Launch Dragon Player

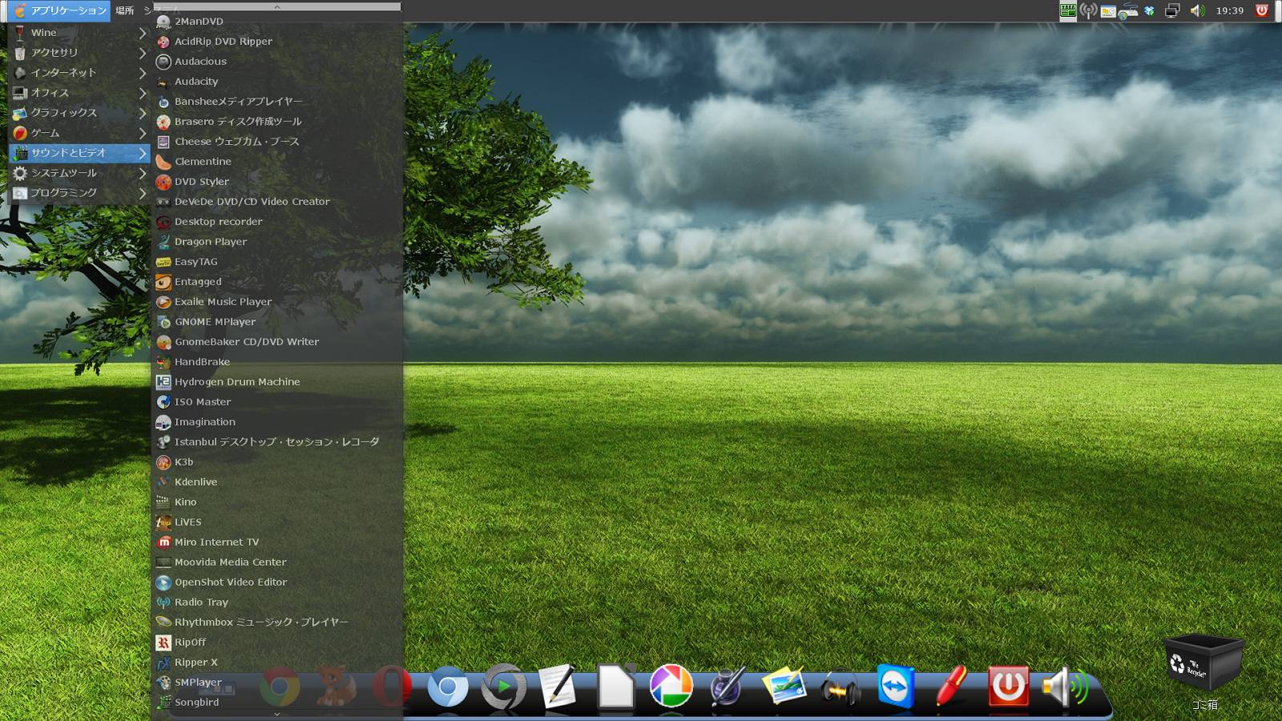tap(277, 242)
